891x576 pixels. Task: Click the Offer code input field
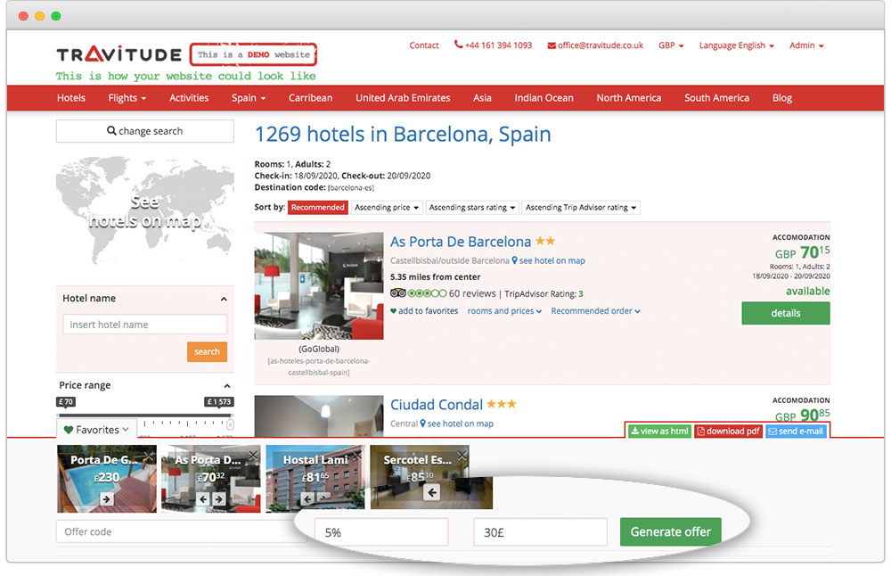(169, 532)
